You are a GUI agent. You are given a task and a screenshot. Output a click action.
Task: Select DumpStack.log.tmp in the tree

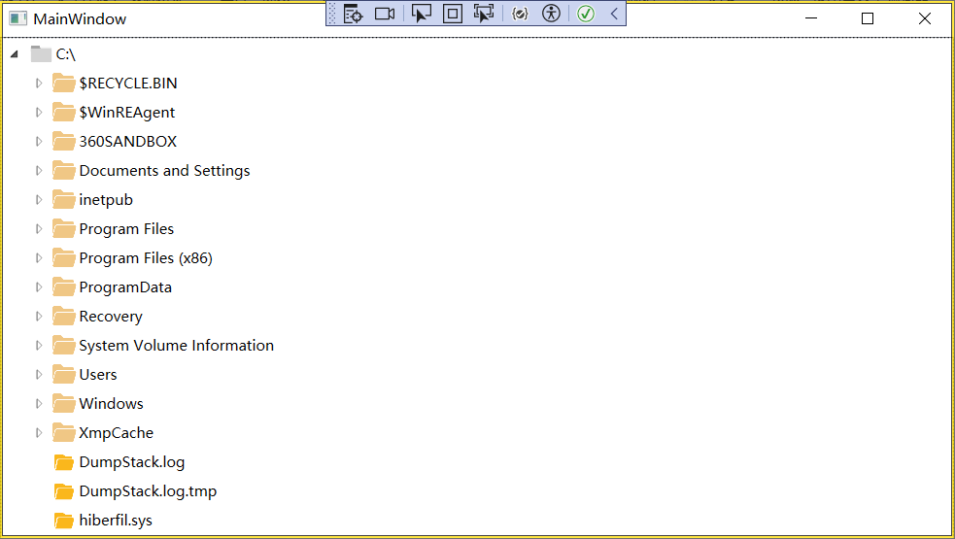coord(148,491)
